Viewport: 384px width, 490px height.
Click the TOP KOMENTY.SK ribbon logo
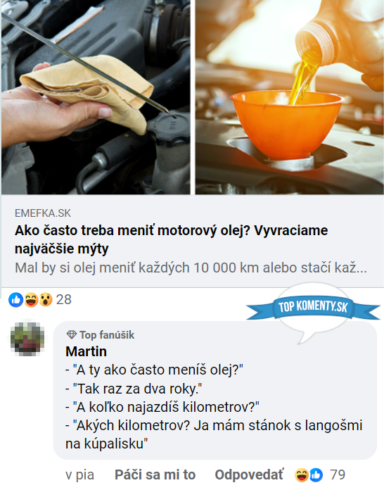point(313,307)
